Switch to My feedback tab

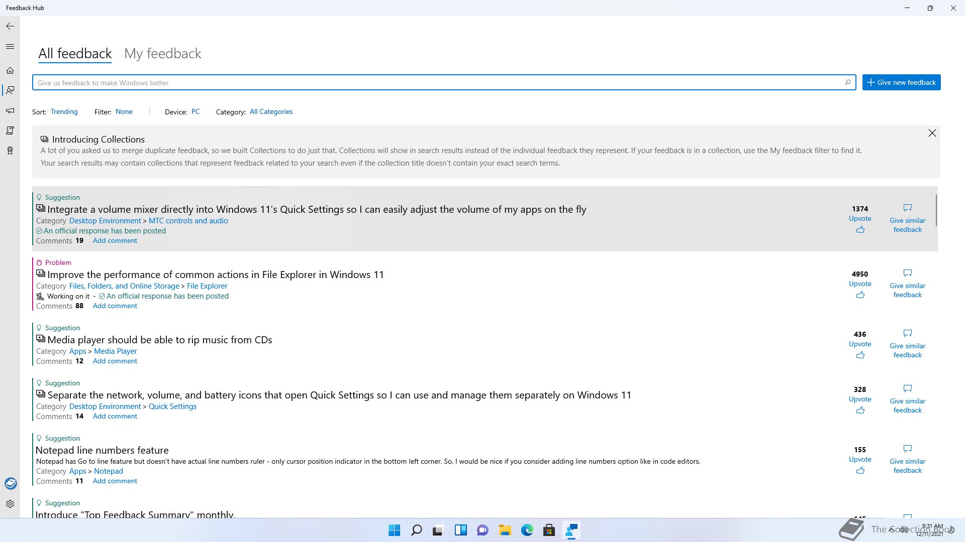coord(163,53)
